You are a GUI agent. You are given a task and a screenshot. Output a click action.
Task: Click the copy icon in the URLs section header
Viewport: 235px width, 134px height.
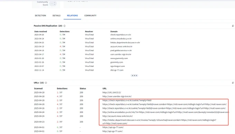click(x=233, y=83)
